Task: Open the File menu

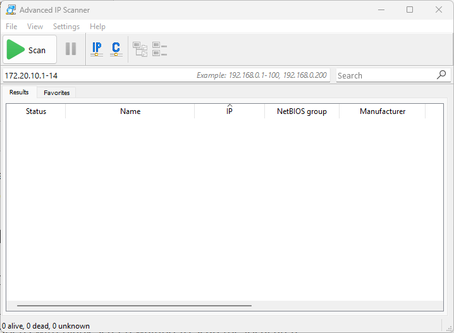Action: tap(11, 27)
